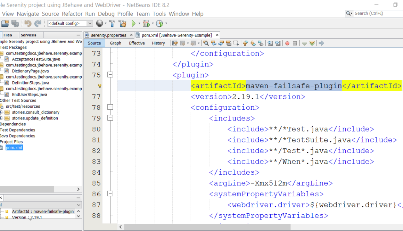Collapse the plugin fold at line 75
403x231 pixels.
tap(110, 75)
